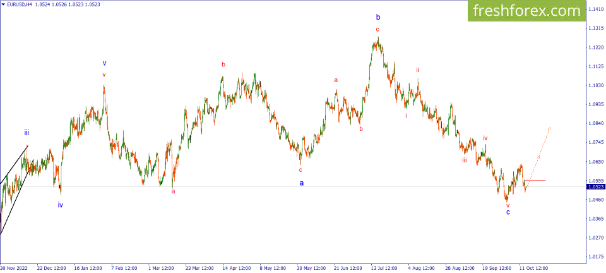This screenshot has width=606, height=273.
Task: Click the 1.0840 price axis label
Action: point(595,123)
